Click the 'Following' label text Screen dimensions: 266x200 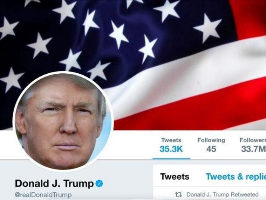click(211, 140)
